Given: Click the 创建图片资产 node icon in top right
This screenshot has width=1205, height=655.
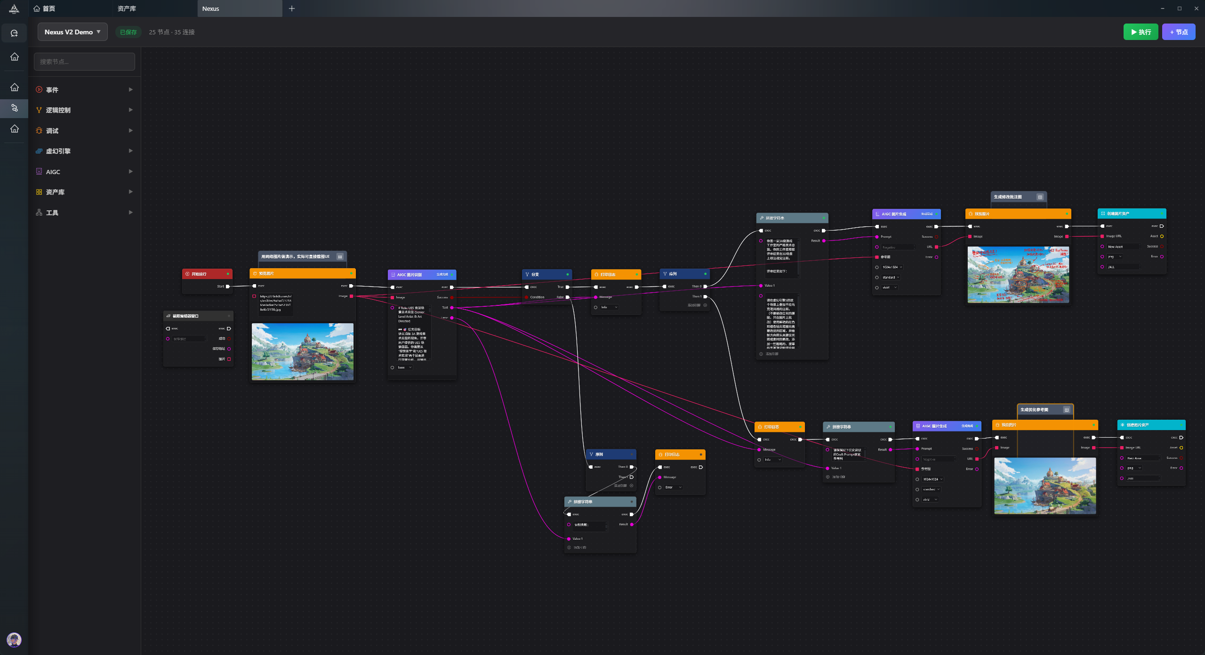Looking at the screenshot, I should click(1103, 214).
